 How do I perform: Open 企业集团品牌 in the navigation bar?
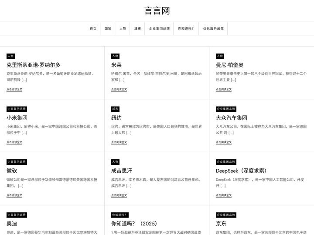[159, 29]
